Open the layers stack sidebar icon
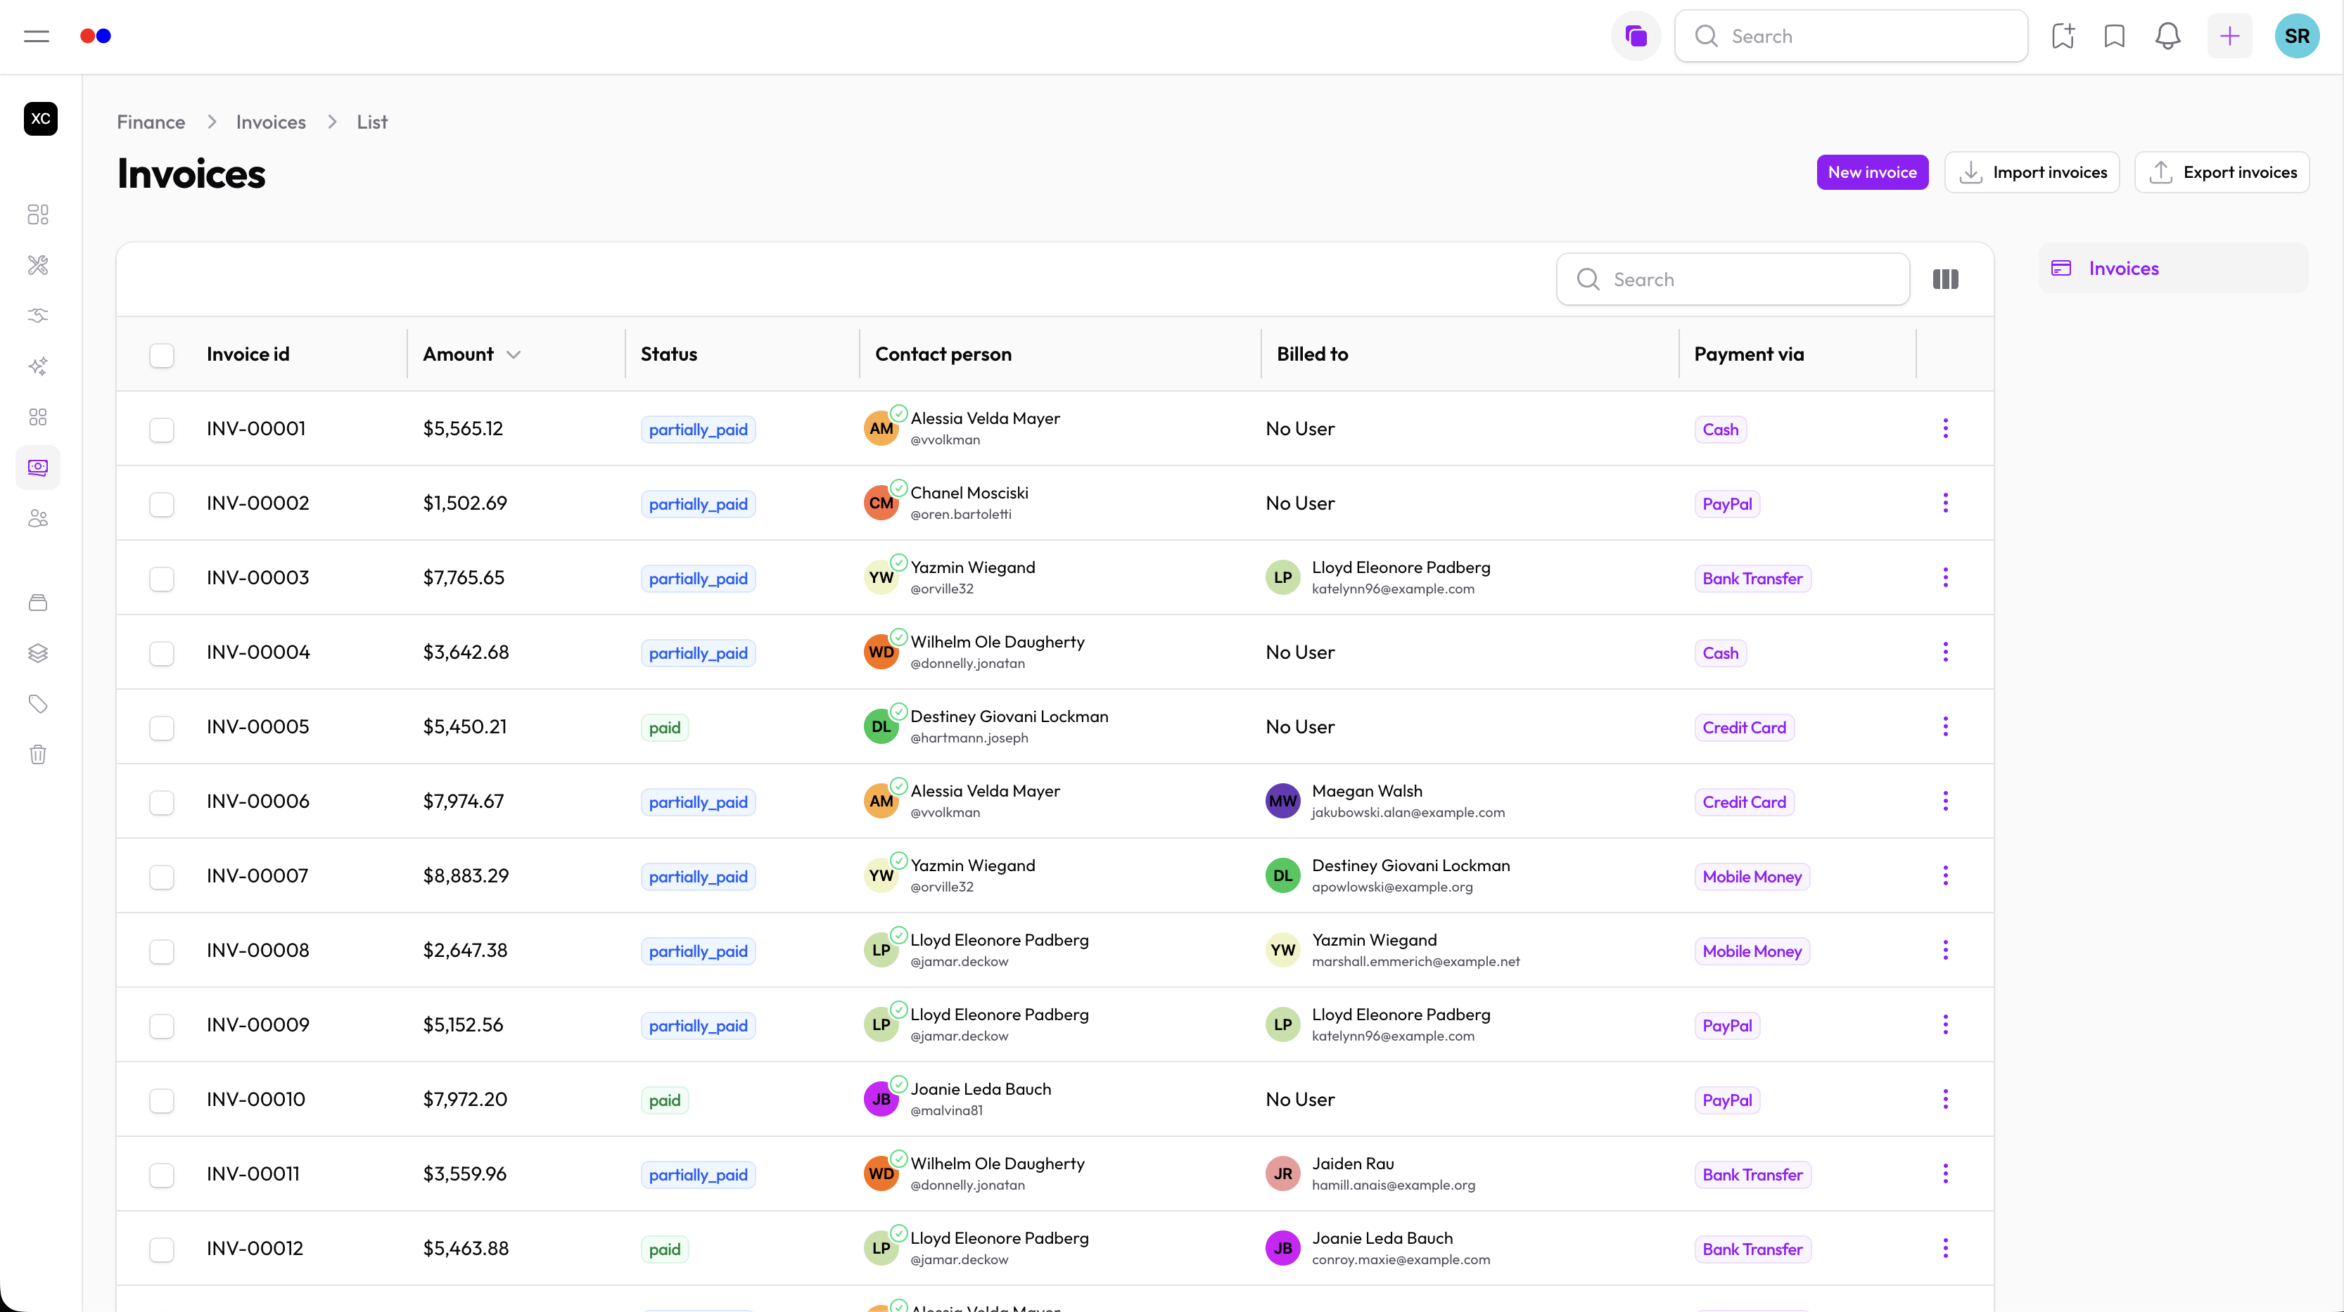Image resolution: width=2344 pixels, height=1312 pixels. pyautogui.click(x=38, y=654)
